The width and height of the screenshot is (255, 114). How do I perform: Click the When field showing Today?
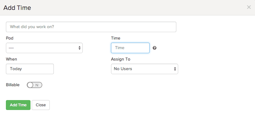coord(30,69)
